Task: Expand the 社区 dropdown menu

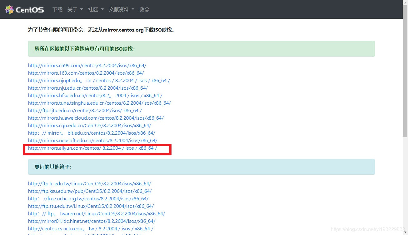Action: pos(96,10)
